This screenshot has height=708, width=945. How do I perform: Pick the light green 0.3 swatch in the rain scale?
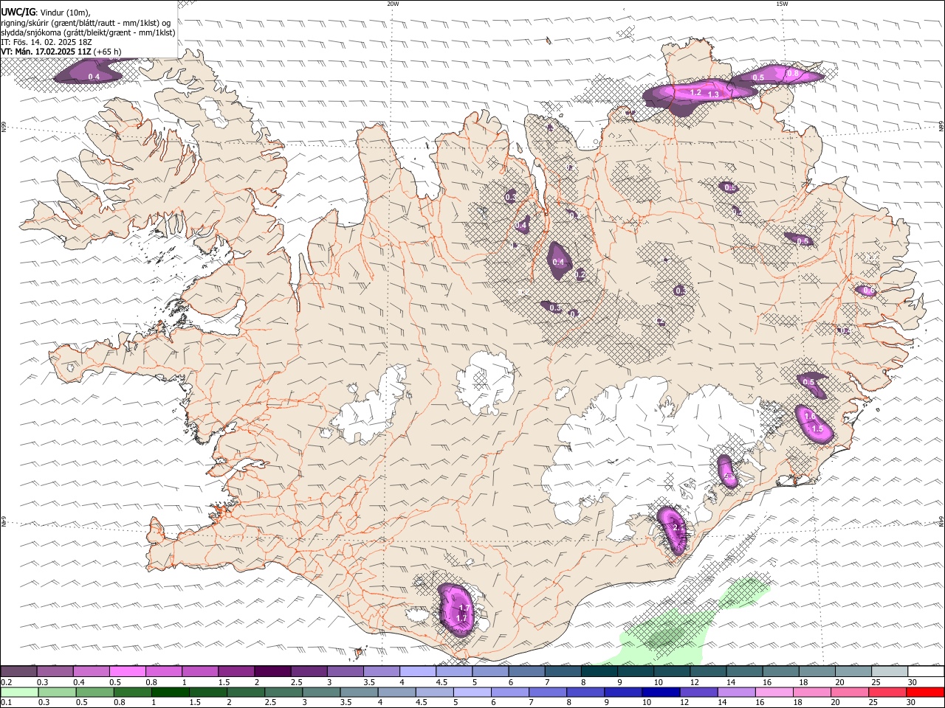coord(58,692)
